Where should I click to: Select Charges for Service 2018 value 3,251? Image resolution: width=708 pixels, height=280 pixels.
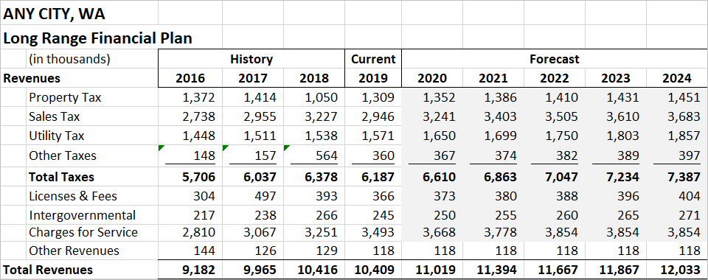pos(321,232)
